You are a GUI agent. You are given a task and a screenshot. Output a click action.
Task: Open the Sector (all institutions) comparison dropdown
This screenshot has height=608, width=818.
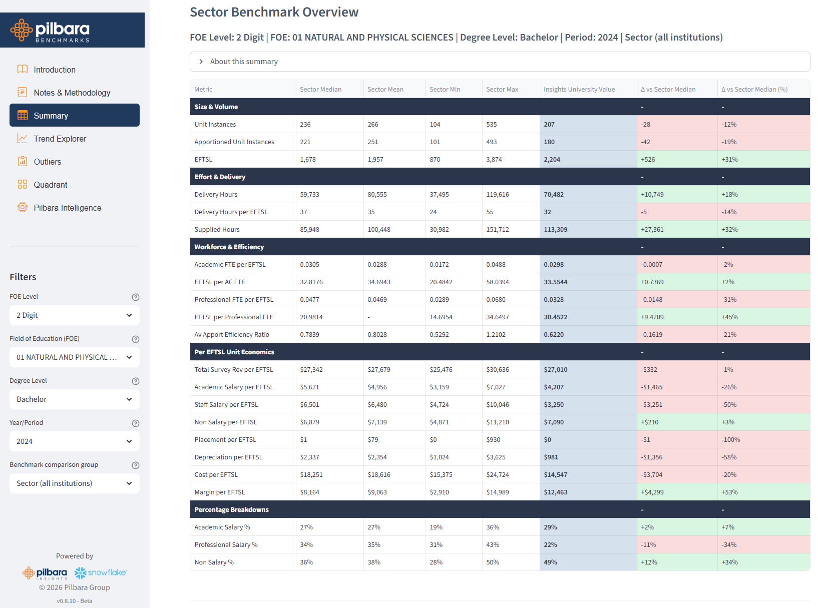[74, 483]
